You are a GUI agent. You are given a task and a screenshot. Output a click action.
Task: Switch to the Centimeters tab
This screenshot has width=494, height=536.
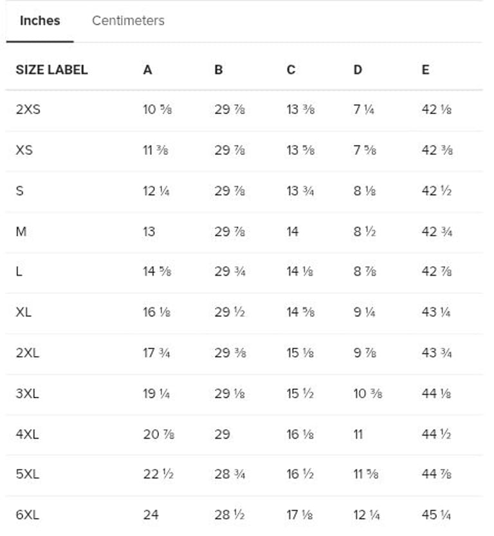(128, 21)
